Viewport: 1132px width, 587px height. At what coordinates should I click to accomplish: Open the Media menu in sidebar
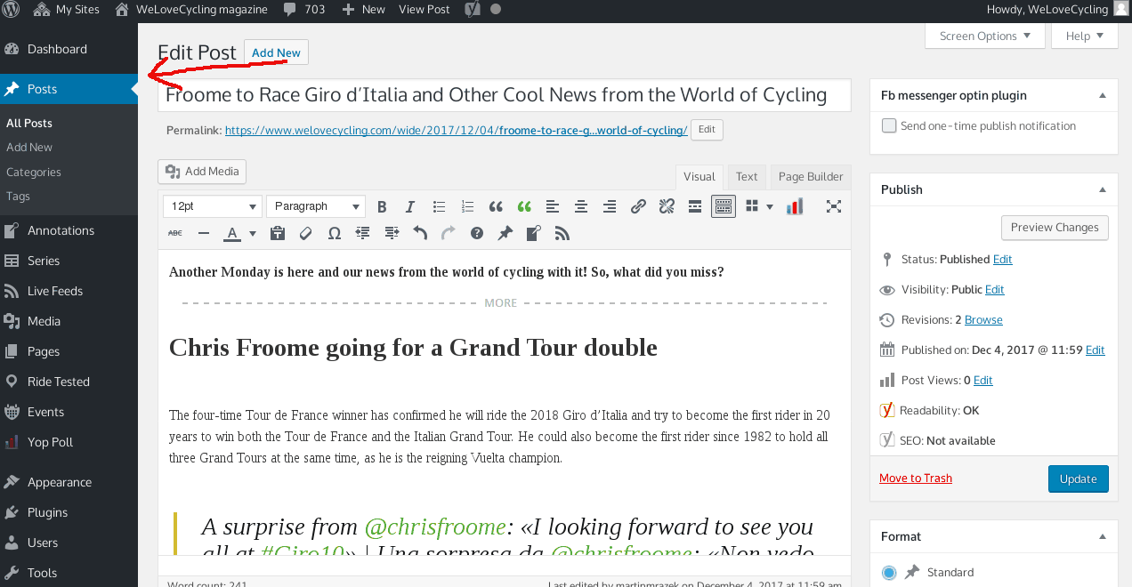pos(69,321)
